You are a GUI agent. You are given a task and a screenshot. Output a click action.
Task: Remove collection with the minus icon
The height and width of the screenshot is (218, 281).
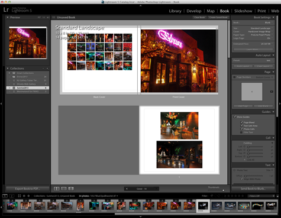click(x=43, y=69)
